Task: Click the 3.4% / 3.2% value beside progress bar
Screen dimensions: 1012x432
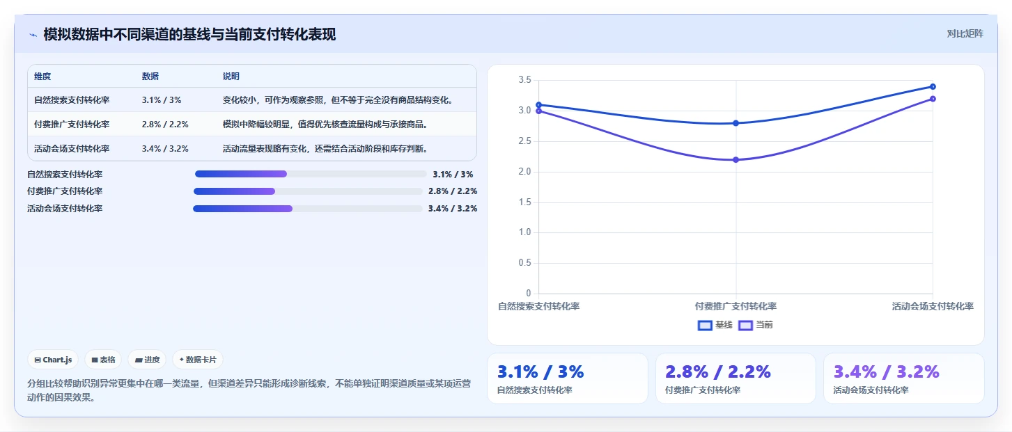Action: coord(453,209)
